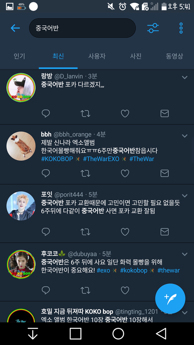Focus the search field containing 중국어반
Screen dimensions: 194x345
tap(82, 28)
